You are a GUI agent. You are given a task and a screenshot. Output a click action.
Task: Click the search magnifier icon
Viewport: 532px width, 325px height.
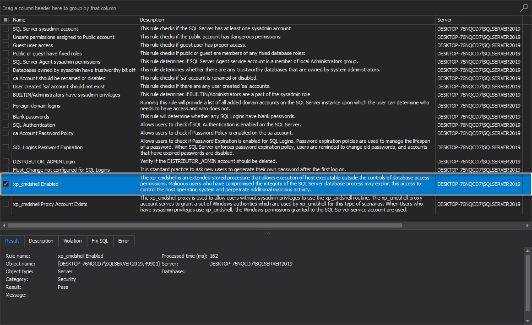524,8
